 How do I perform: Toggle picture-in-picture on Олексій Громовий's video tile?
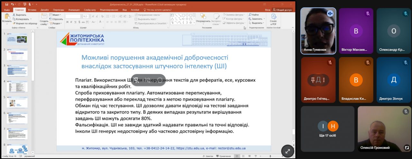[x=407, y=148]
